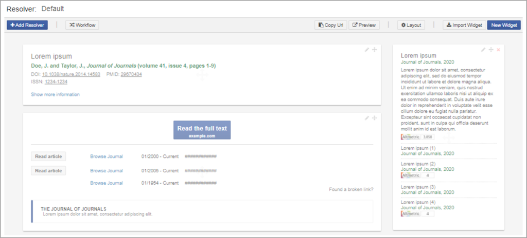Click the first Browse Journal link

tap(107, 156)
